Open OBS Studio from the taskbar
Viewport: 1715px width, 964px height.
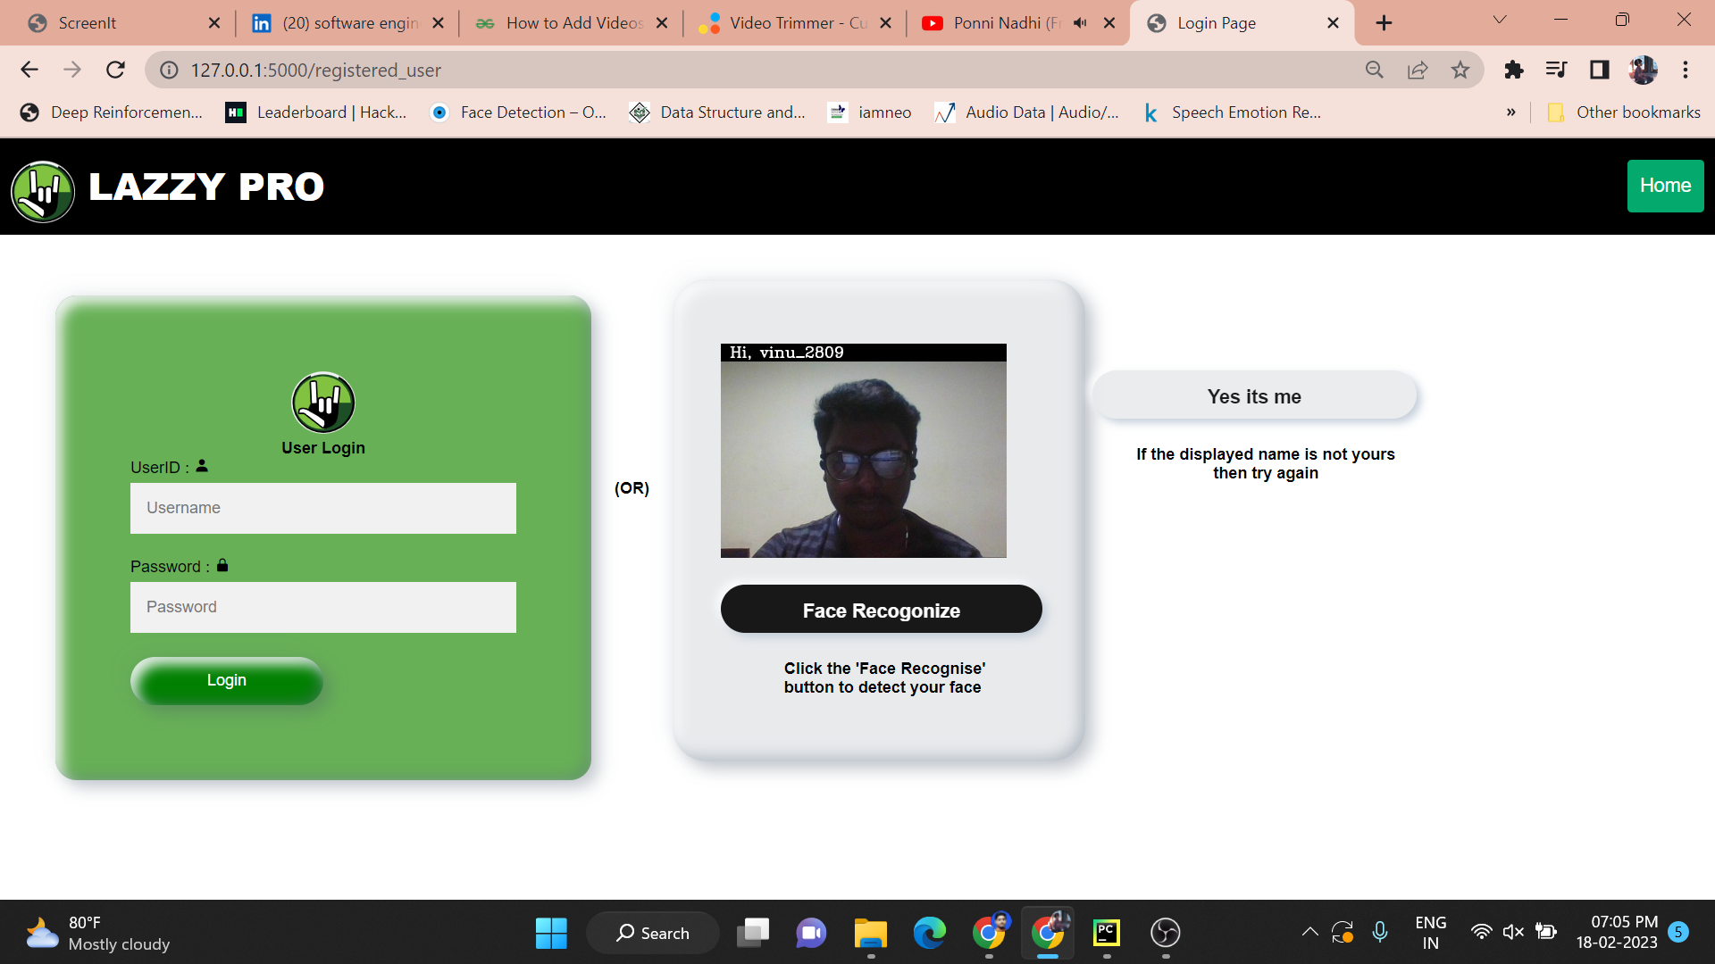[1166, 933]
